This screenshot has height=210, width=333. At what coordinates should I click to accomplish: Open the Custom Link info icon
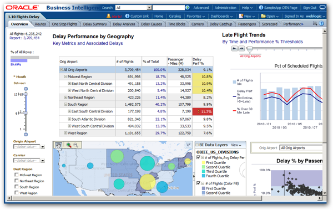tap(127, 16)
